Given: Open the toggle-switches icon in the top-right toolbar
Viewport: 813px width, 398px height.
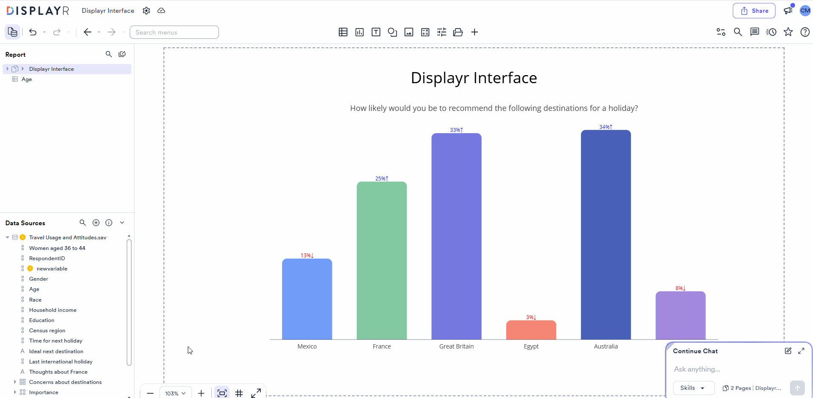Looking at the screenshot, I should coord(721,32).
